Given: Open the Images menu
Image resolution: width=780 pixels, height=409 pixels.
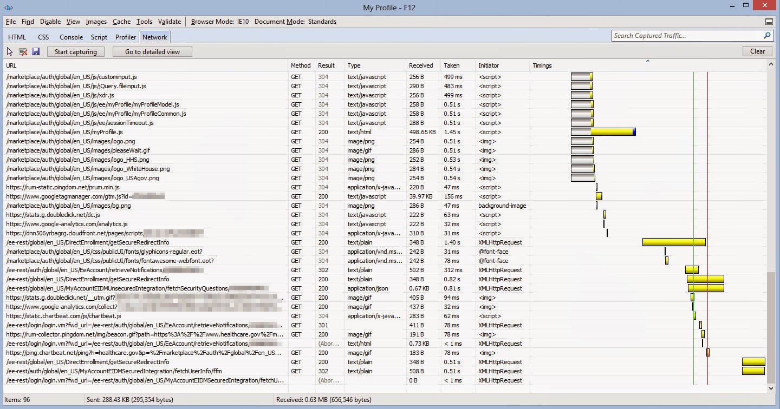Looking at the screenshot, I should [96, 22].
